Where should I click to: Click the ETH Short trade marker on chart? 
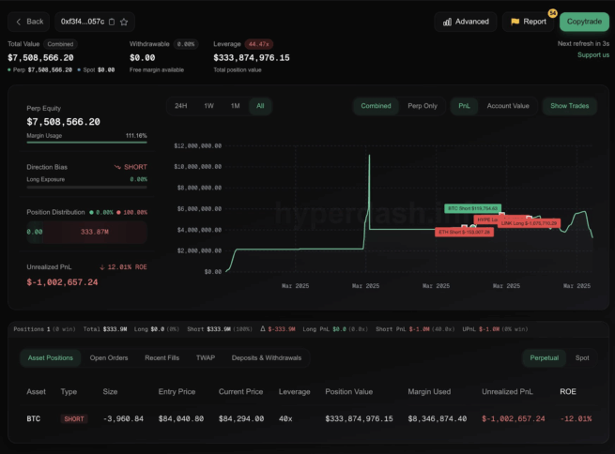465,233
